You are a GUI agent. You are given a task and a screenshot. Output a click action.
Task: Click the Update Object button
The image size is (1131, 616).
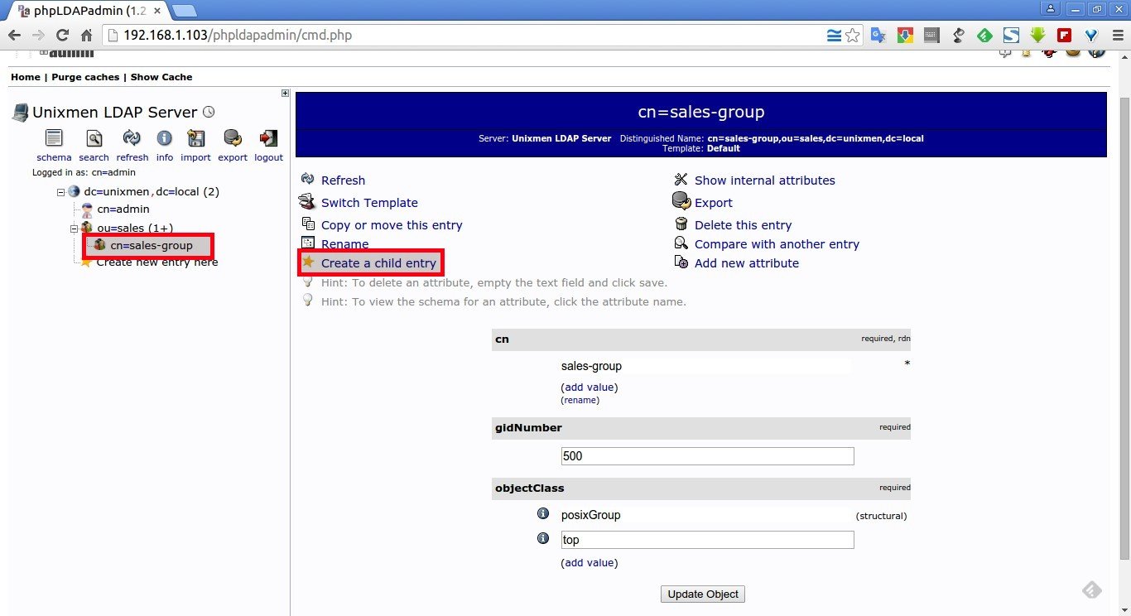[x=704, y=594]
